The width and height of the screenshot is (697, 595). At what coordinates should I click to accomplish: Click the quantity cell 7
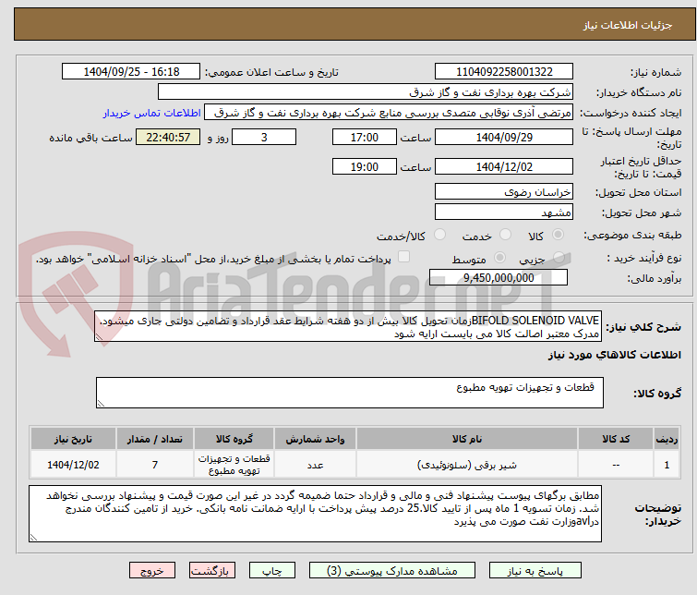pyautogui.click(x=155, y=465)
